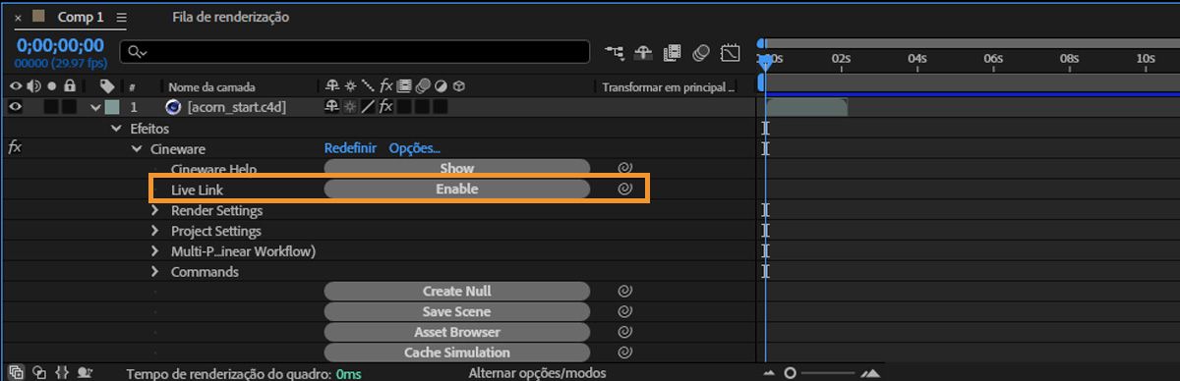Toggle the Cineware effect fx switch

(15, 148)
